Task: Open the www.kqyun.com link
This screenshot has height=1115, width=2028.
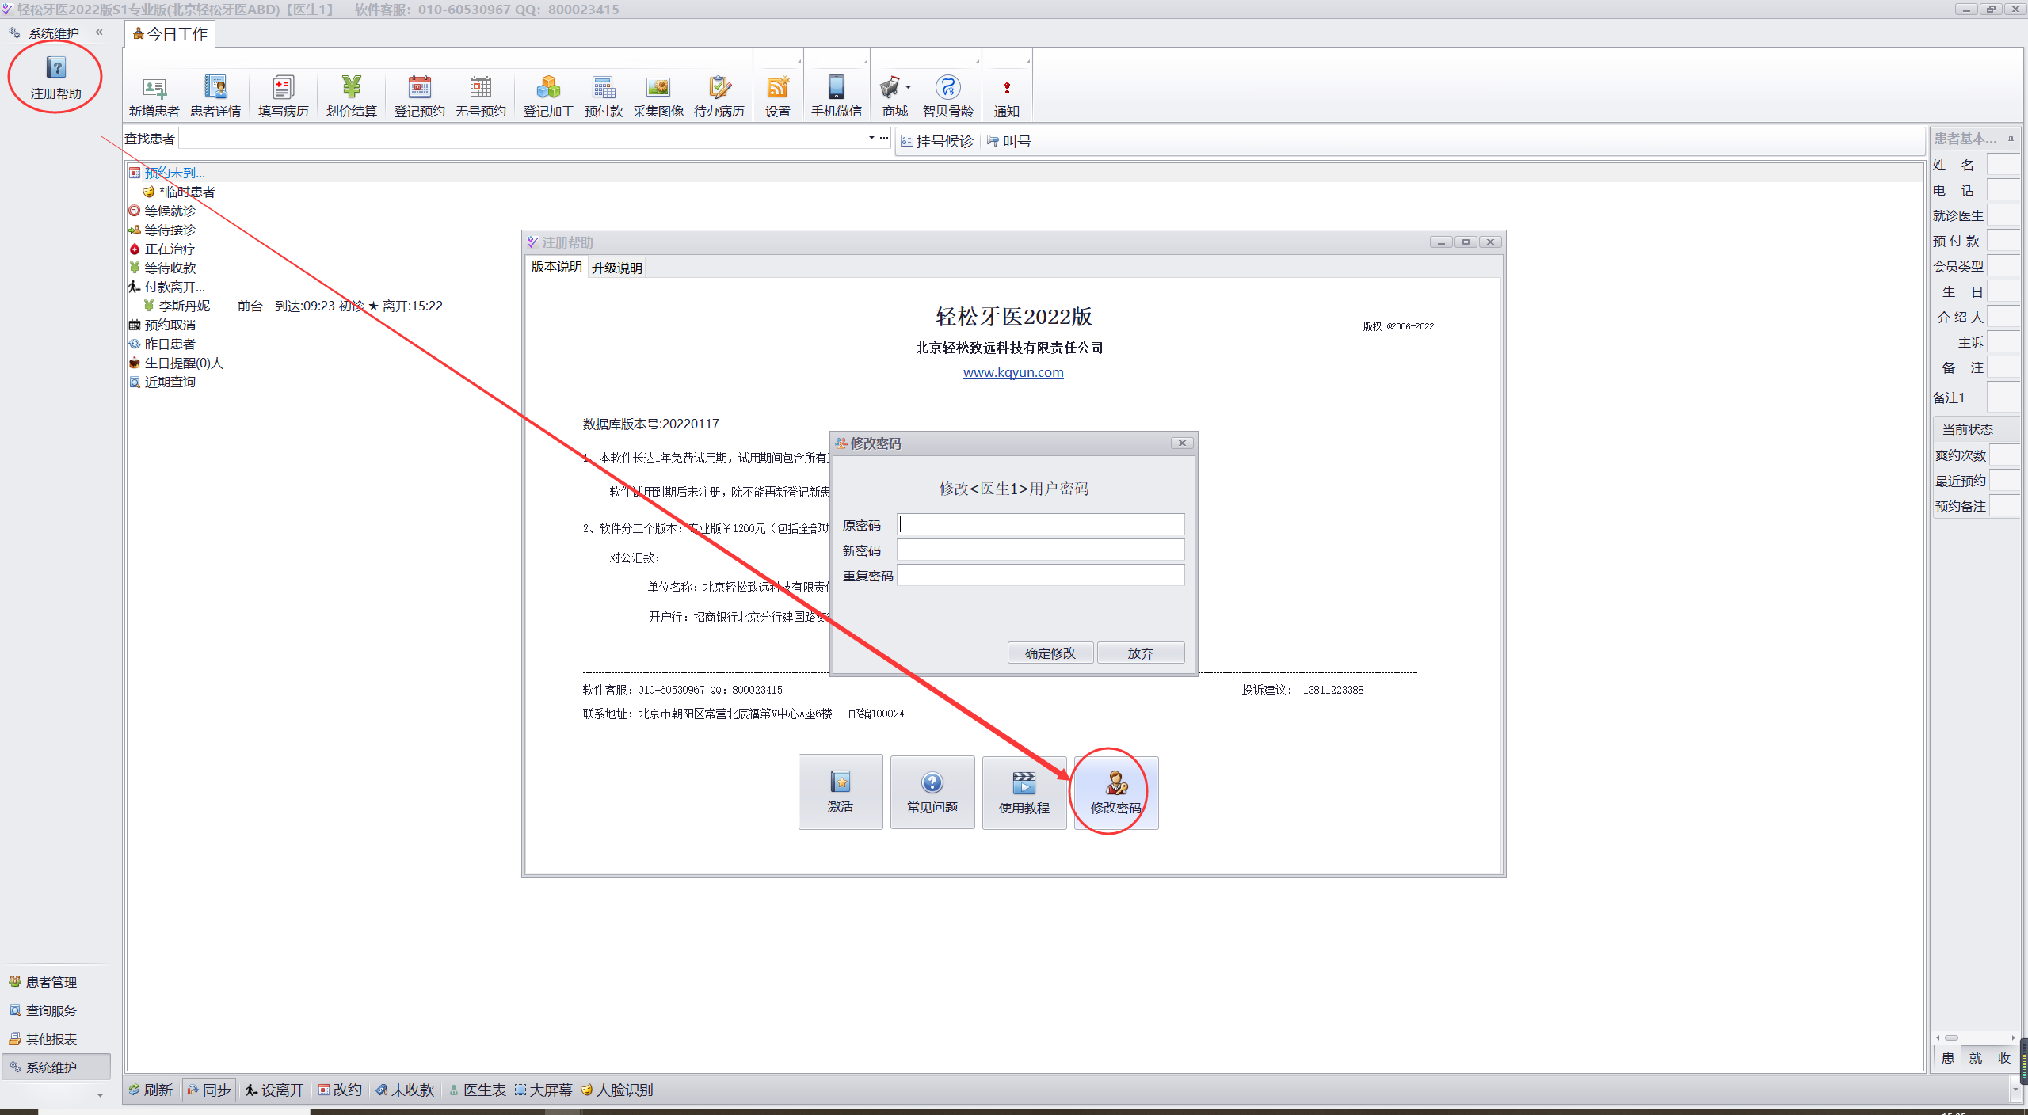Action: click(x=1013, y=372)
